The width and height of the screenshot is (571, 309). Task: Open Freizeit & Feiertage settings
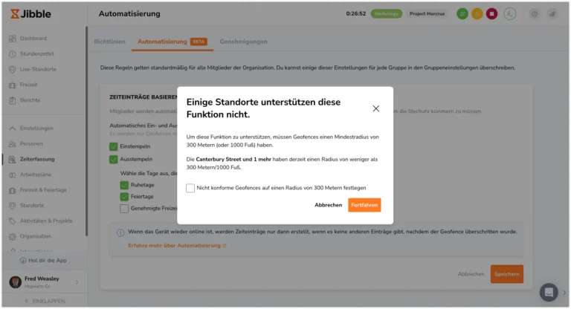click(43, 189)
